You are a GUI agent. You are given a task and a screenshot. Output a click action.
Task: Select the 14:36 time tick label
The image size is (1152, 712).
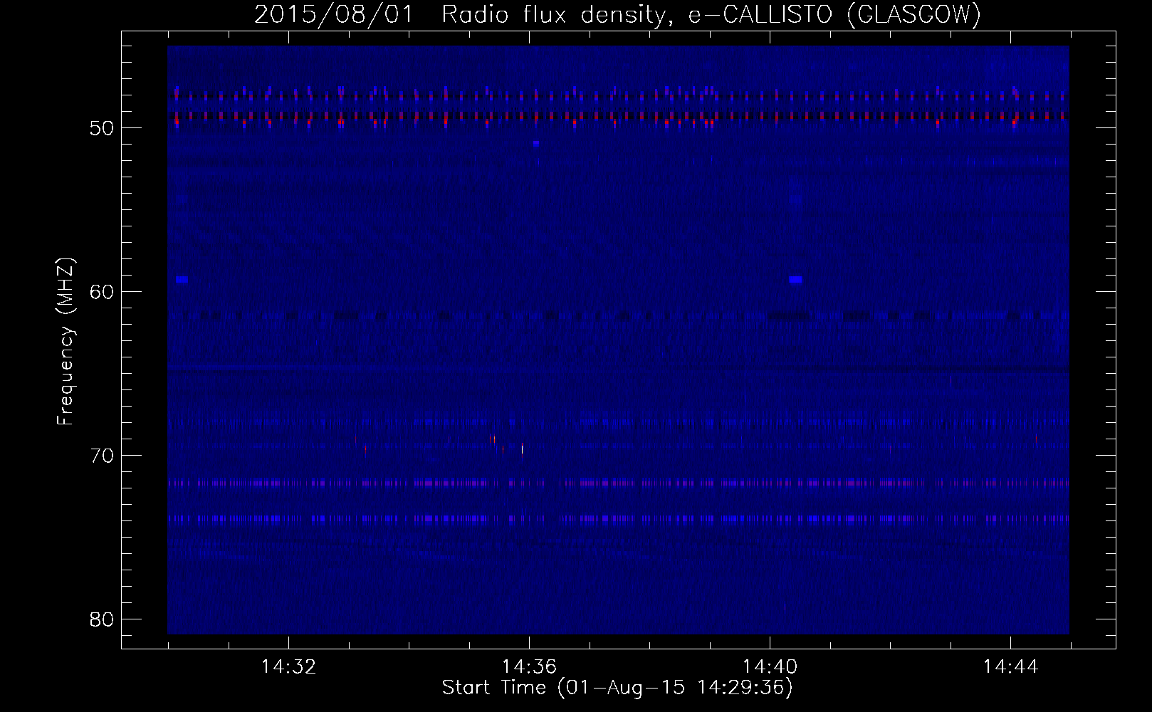(529, 666)
